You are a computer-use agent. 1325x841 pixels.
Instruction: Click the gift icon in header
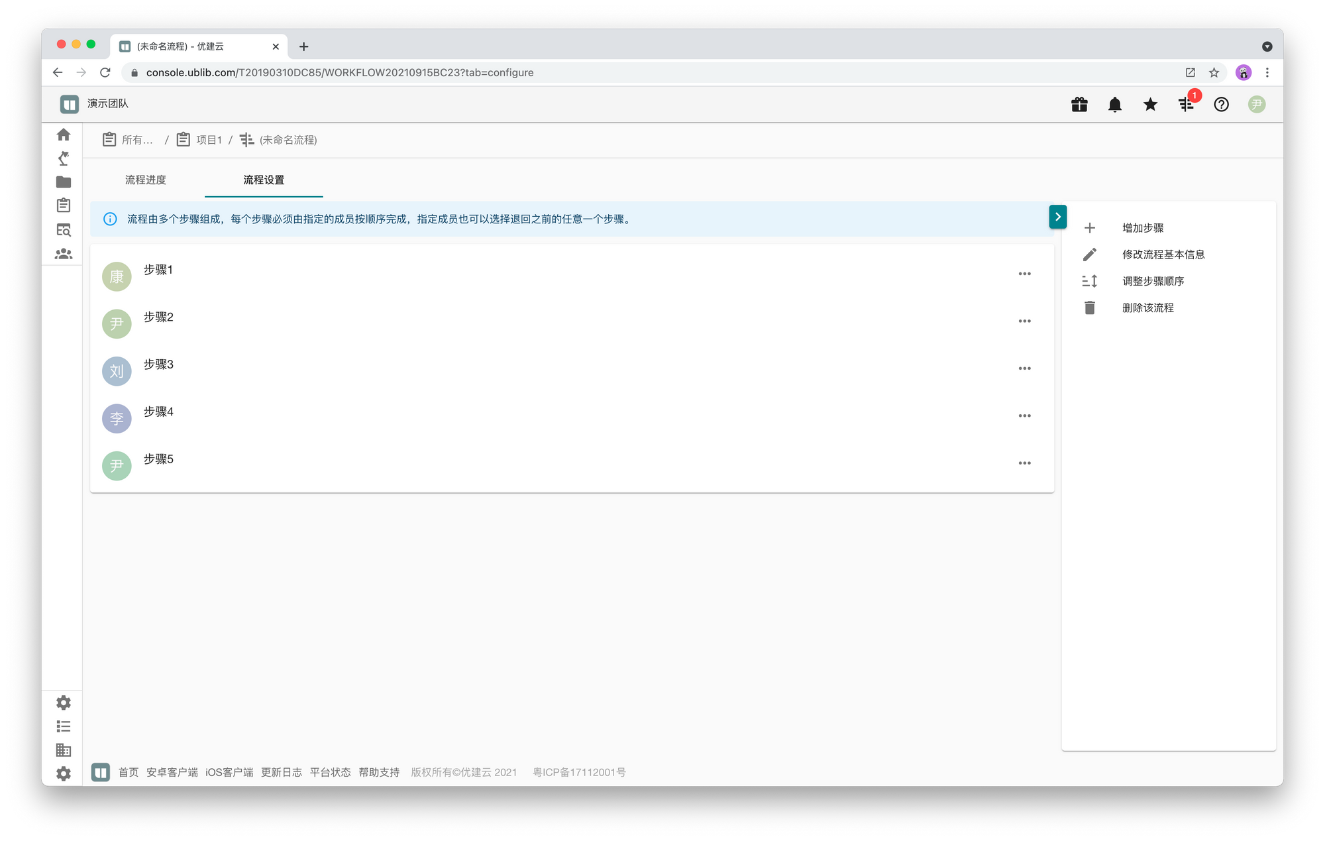[1079, 104]
